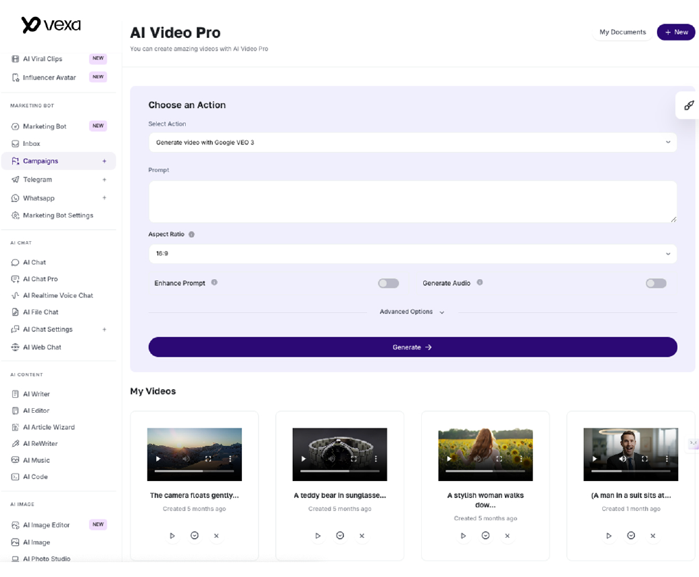Click the plus icon next to Telegram
The width and height of the screenshot is (699, 577).
104,180
